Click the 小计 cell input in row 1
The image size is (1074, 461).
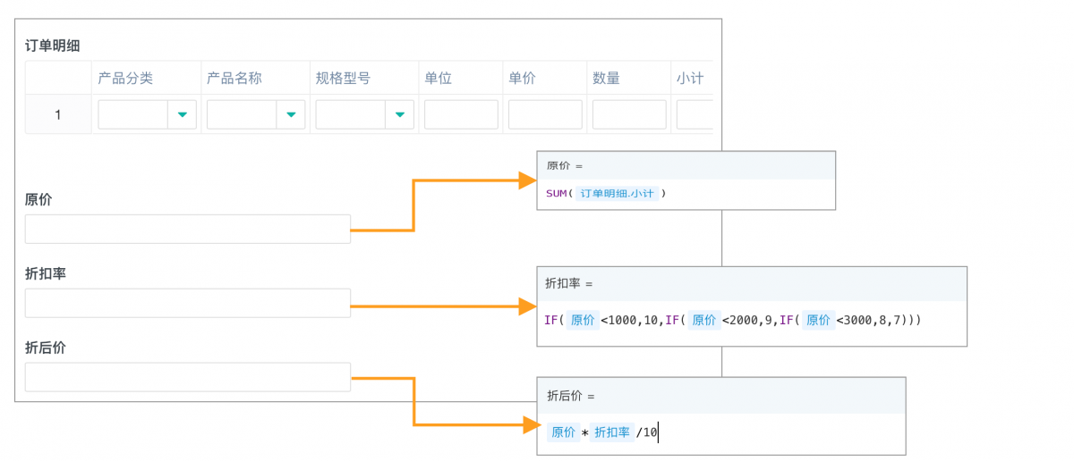(x=695, y=114)
